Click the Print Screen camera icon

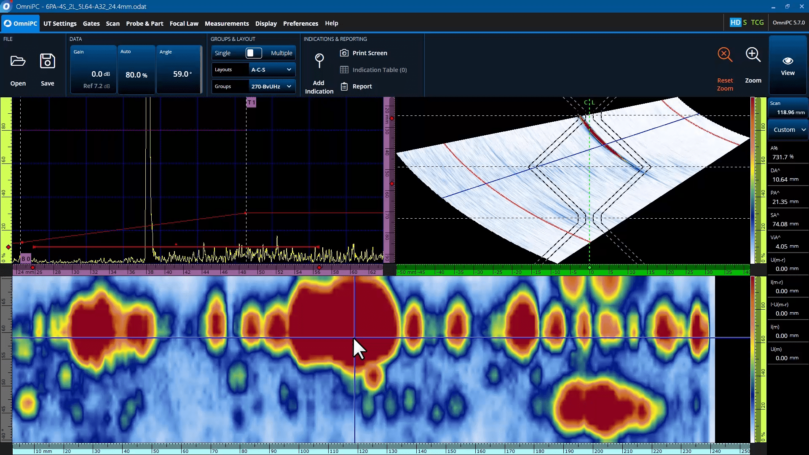coord(344,53)
